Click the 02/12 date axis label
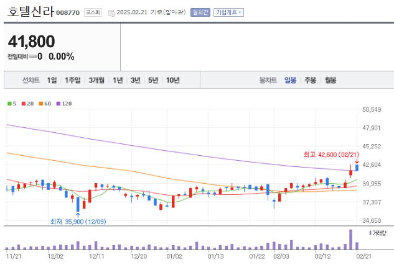394x270 pixels. [x=322, y=256]
